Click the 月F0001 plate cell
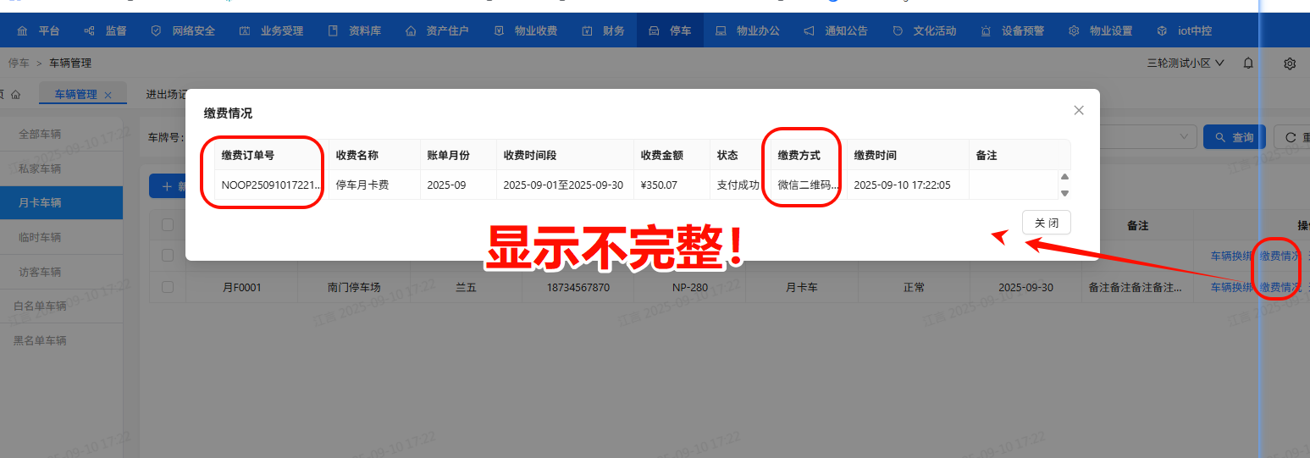 click(242, 287)
